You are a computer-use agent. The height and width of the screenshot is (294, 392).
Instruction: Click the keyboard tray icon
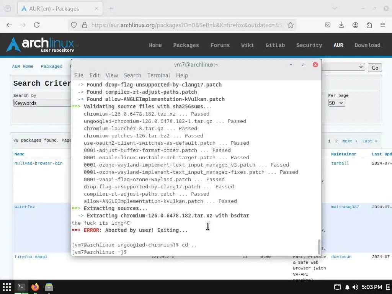(337, 287)
